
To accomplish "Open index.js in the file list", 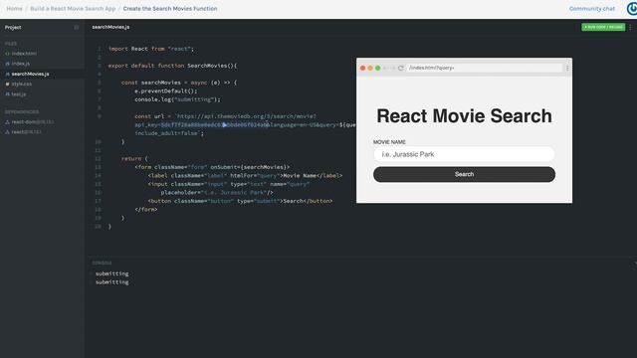I will 20,64.
